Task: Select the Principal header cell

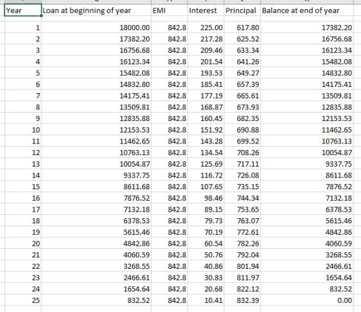Action: [242, 10]
